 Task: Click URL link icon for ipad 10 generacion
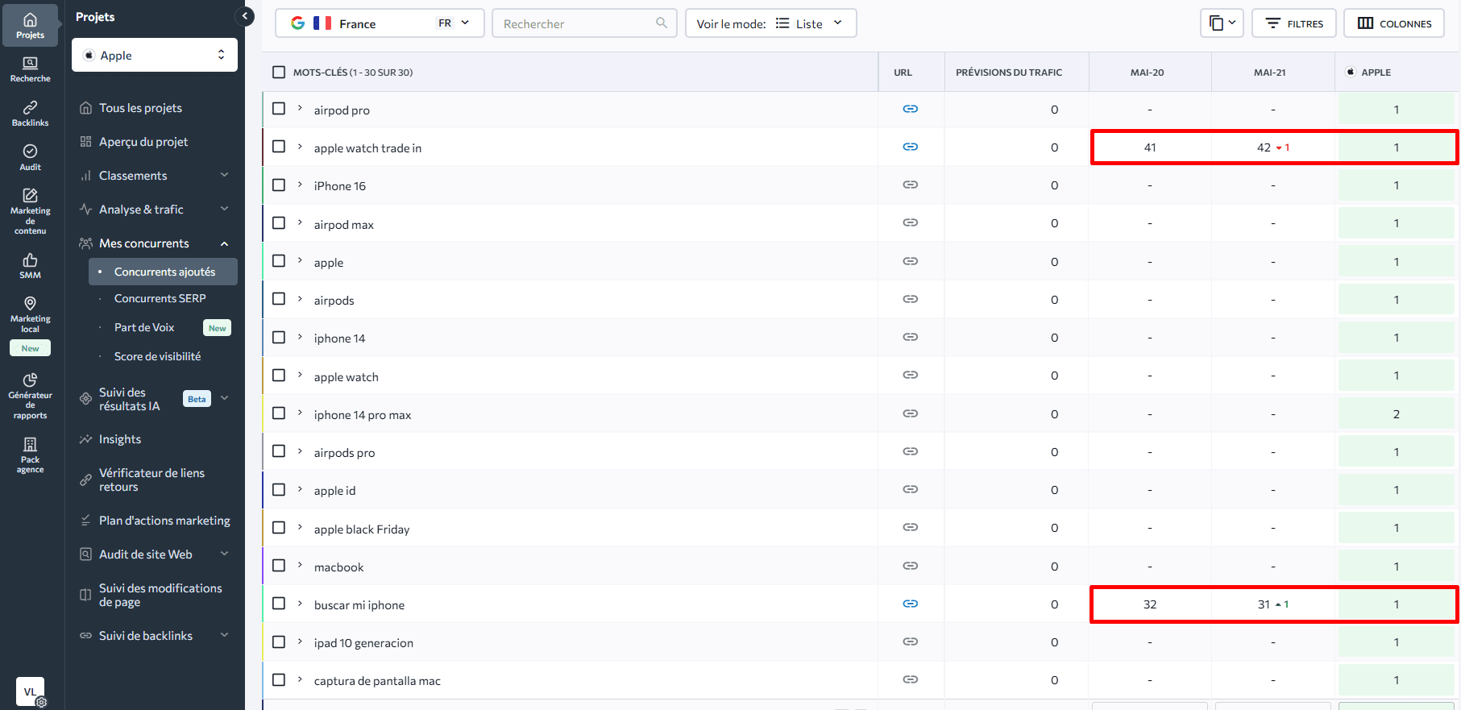pos(911,641)
